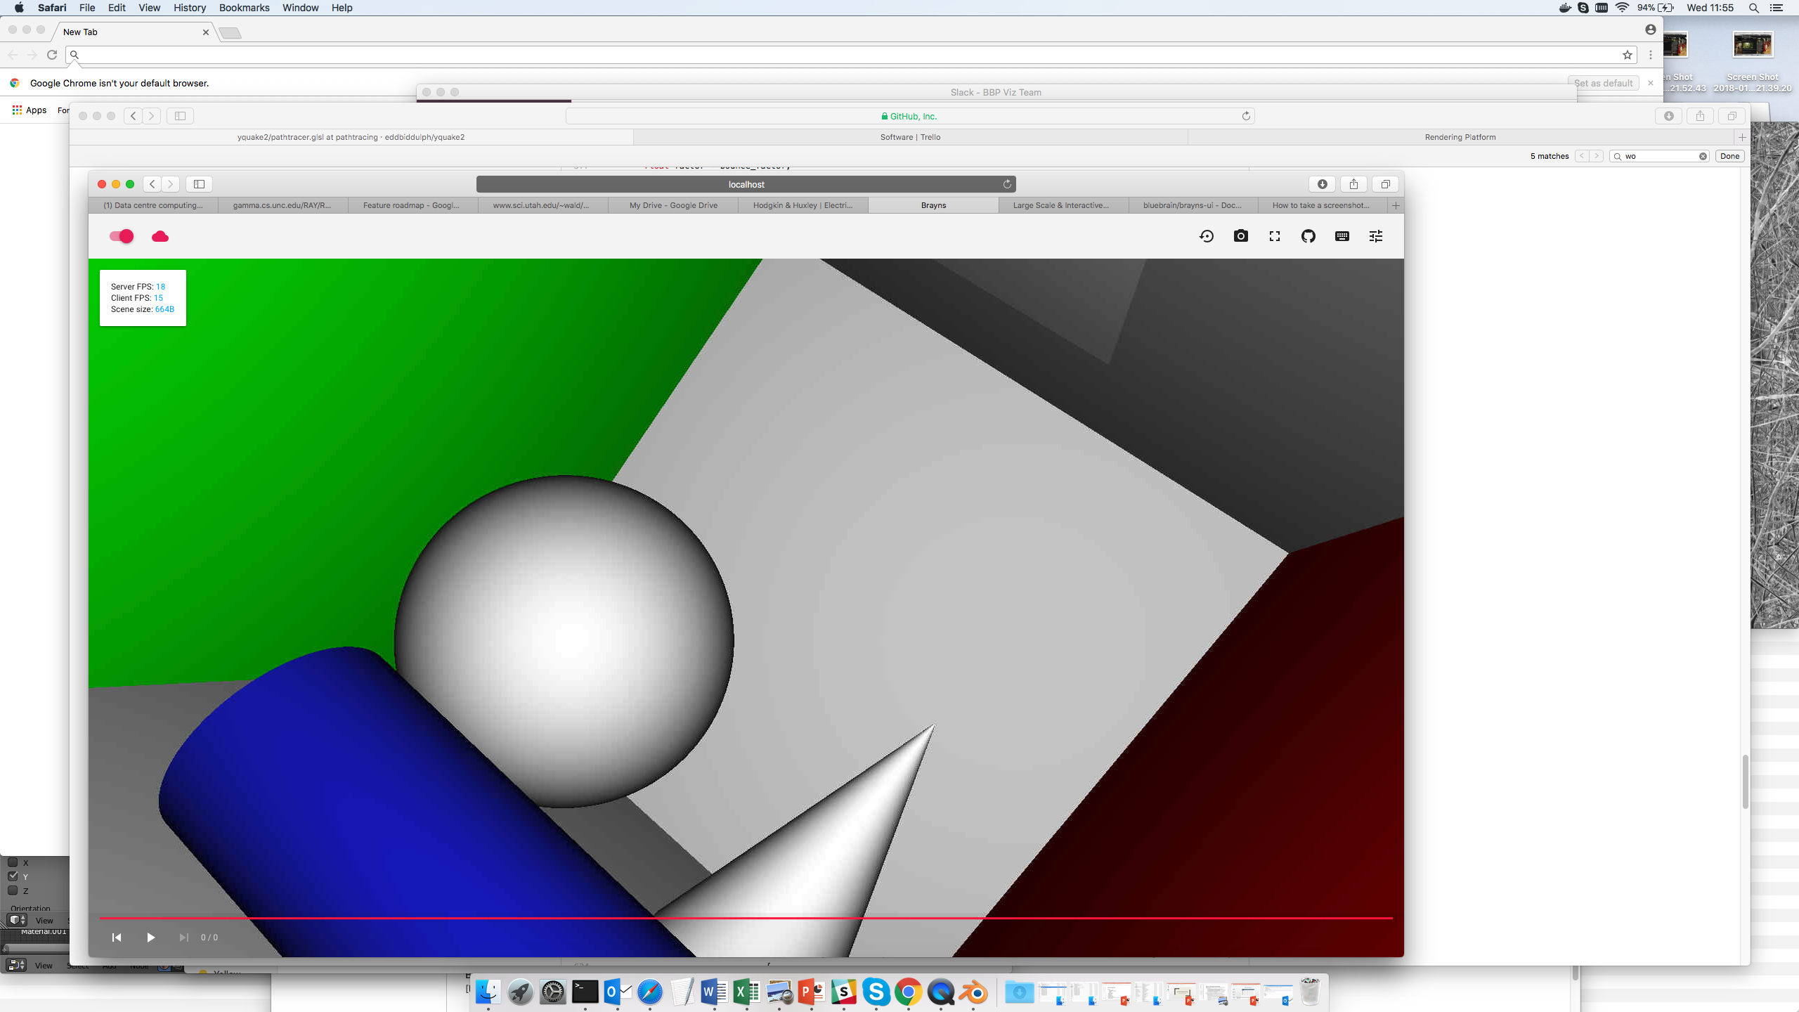The image size is (1799, 1012).
Task: Open the settings sliders icon in Brayns
Action: point(1376,236)
